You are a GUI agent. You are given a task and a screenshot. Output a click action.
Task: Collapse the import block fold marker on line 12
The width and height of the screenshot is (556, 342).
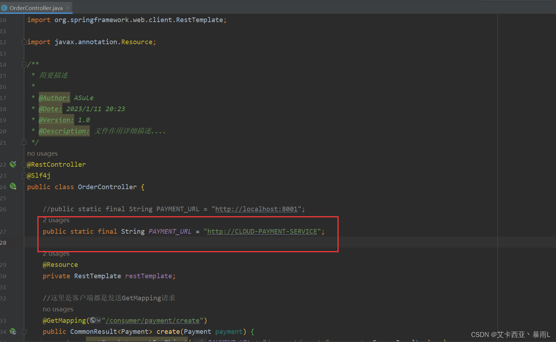click(x=24, y=42)
